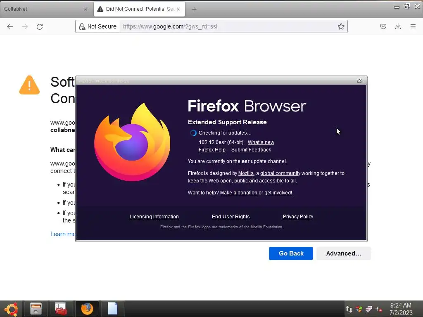Image resolution: width=423 pixels, height=317 pixels.
Task: Select the Did Not Connect tab
Action: [x=139, y=9]
